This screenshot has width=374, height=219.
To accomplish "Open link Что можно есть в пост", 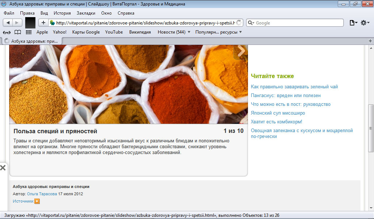I will tap(290, 104).
